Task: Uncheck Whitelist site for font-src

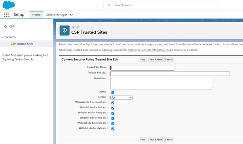Action: [113, 108]
